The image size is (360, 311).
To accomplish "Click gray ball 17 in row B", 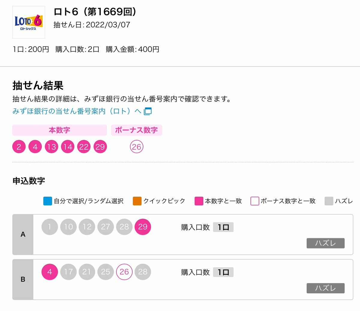I will click(68, 271).
